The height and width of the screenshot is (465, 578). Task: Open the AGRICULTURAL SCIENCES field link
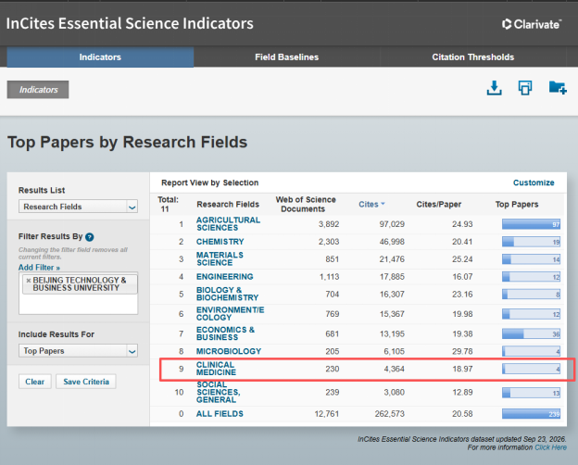228,224
